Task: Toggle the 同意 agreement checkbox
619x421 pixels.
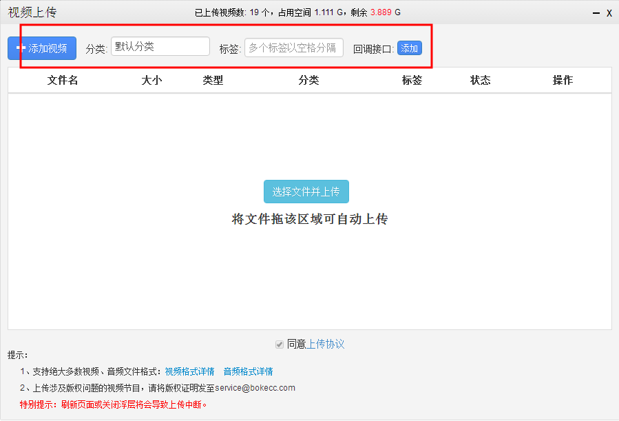Action: coord(280,344)
